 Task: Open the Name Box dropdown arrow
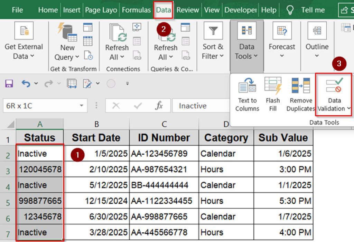point(82,106)
